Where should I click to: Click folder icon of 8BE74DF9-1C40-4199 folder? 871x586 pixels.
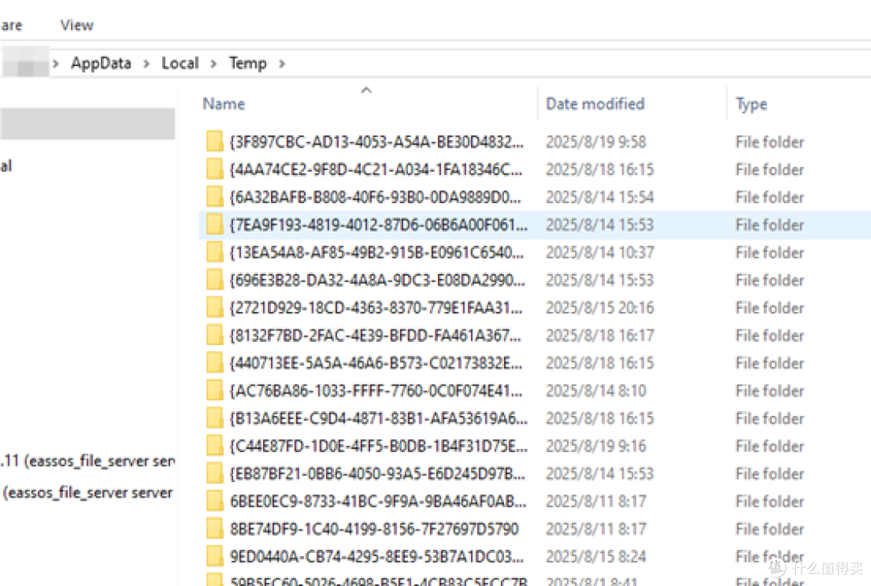pos(215,529)
